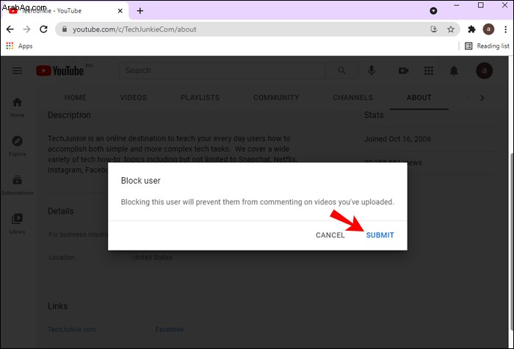514x349 pixels.
Task: Switch to the COMMUNITY channel tab
Action: click(x=276, y=98)
